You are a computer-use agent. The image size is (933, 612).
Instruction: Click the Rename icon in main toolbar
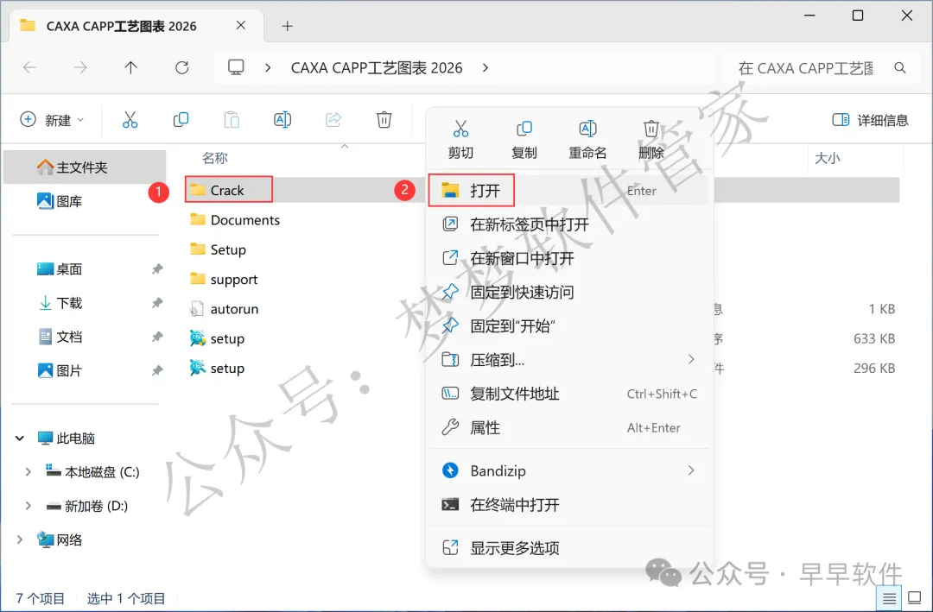pyautogui.click(x=282, y=120)
